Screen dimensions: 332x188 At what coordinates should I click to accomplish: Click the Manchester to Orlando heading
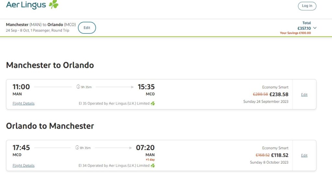pos(50,65)
